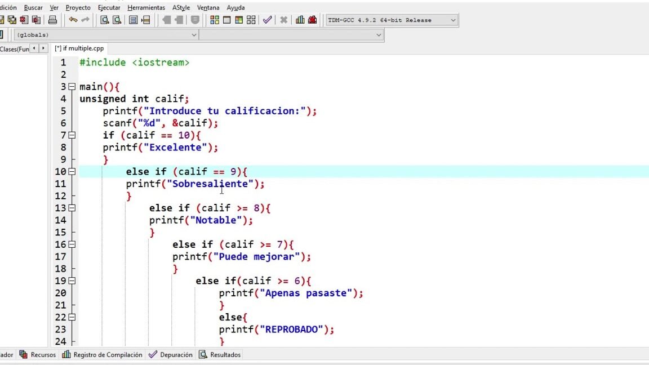This screenshot has height=365, width=649.
Task: Click the Rebuild All icon
Action: click(251, 20)
